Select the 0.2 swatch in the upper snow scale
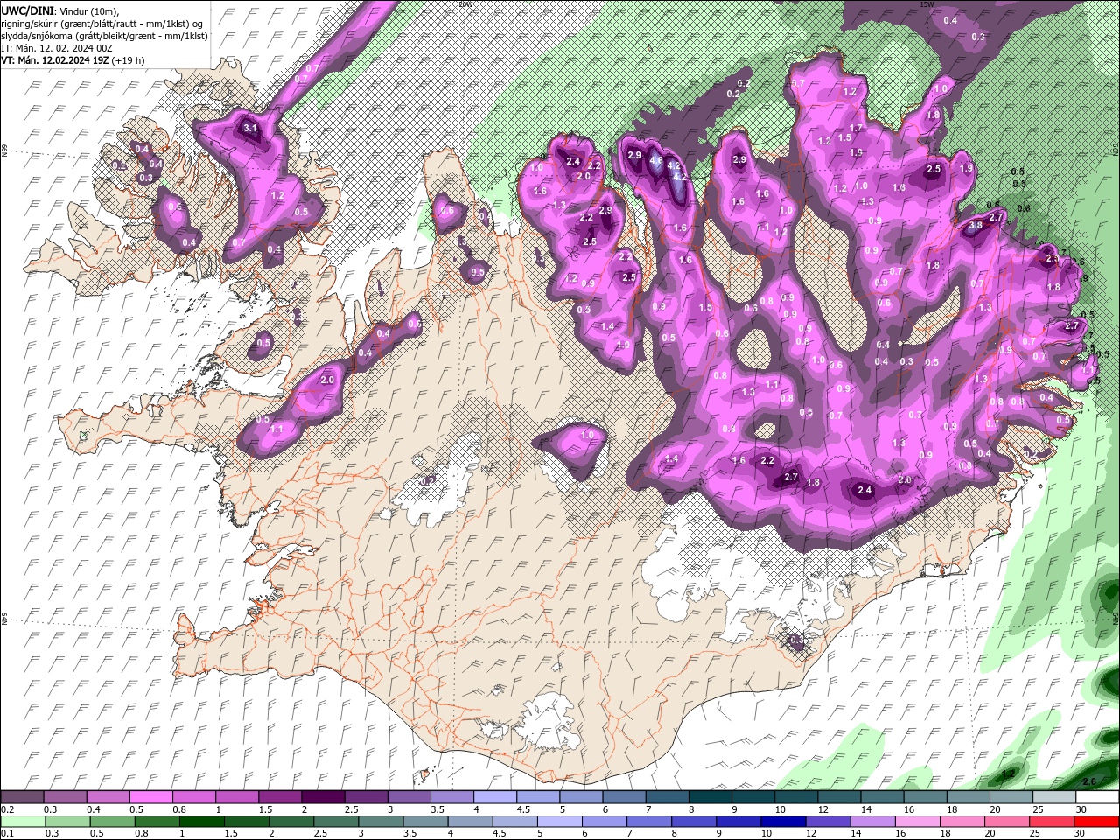The width and height of the screenshot is (1120, 840). point(22,797)
